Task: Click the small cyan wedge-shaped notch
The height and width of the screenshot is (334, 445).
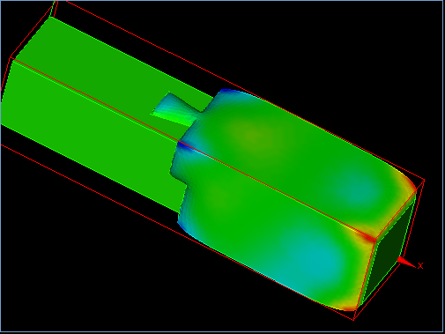Action: coord(174,110)
